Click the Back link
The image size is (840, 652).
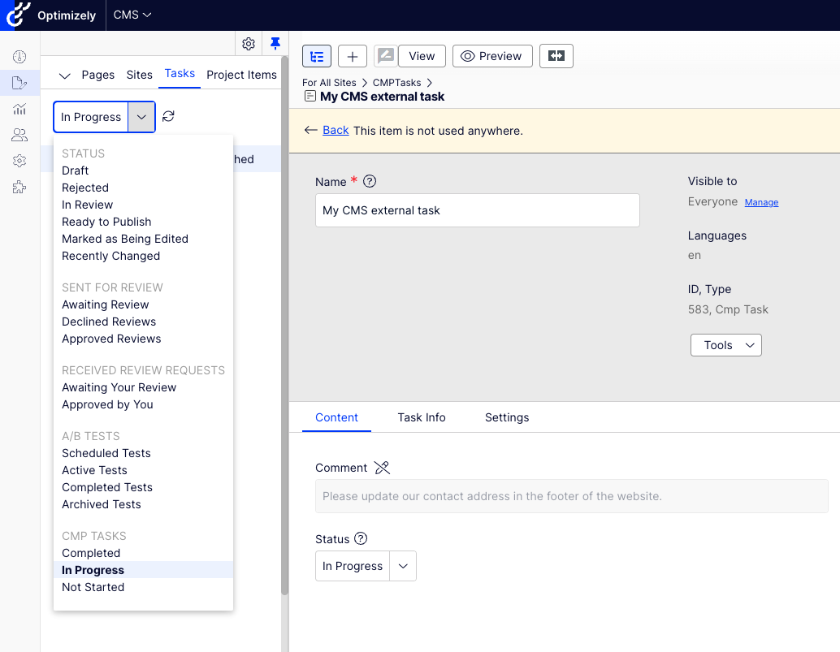tap(336, 130)
